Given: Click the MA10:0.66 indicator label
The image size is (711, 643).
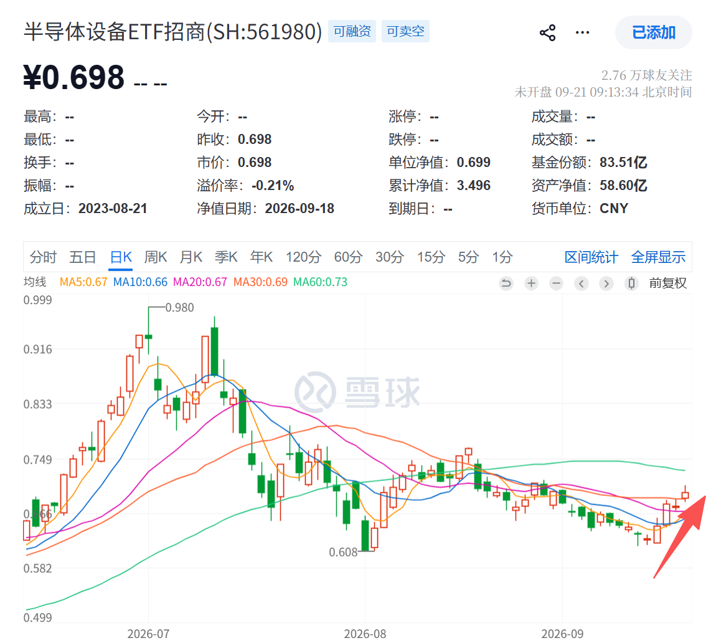Looking at the screenshot, I should [140, 282].
